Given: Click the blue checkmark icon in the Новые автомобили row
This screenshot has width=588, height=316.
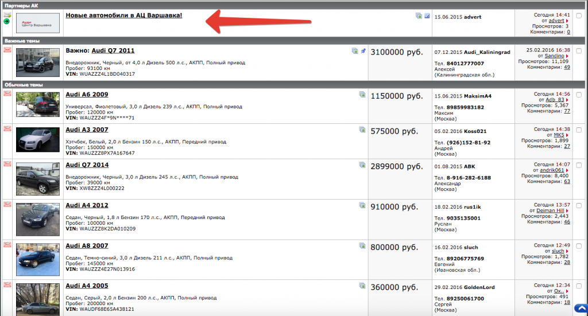Looking at the screenshot, I should 427,15.
